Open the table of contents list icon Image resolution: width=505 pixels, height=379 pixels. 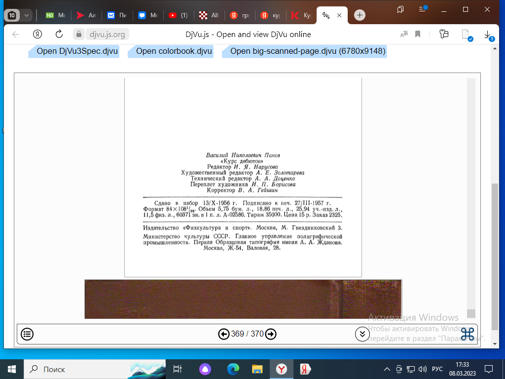click(28, 334)
